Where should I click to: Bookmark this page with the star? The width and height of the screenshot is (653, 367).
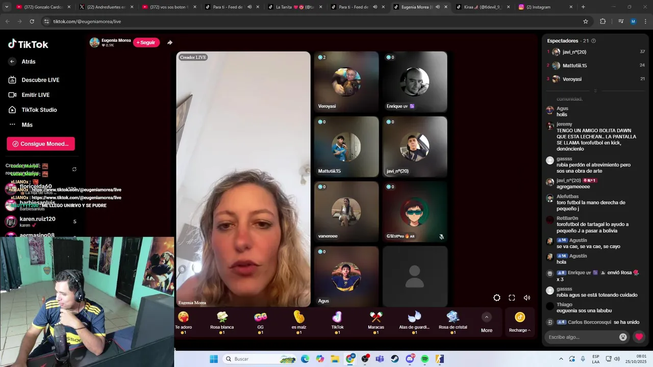tap(586, 21)
